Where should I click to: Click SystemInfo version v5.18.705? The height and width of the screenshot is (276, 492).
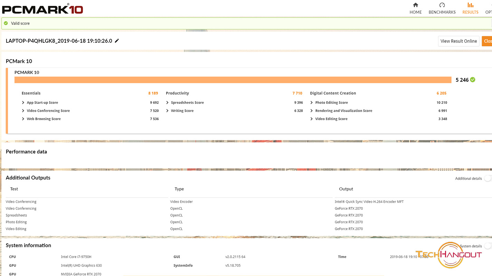point(233,265)
